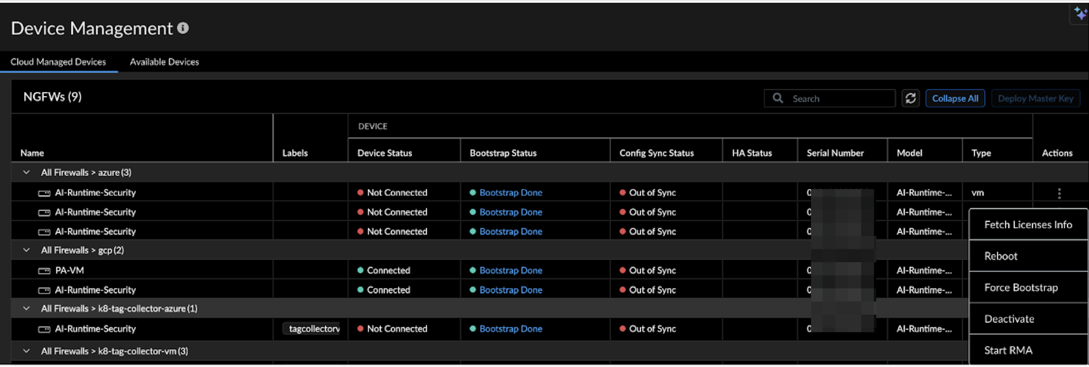
Task: Switch to the Available Devices tab
Action: [x=164, y=62]
